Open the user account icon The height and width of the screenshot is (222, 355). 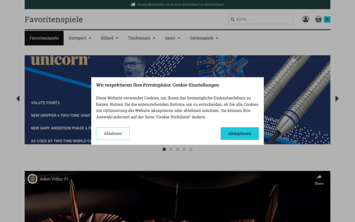(x=305, y=20)
